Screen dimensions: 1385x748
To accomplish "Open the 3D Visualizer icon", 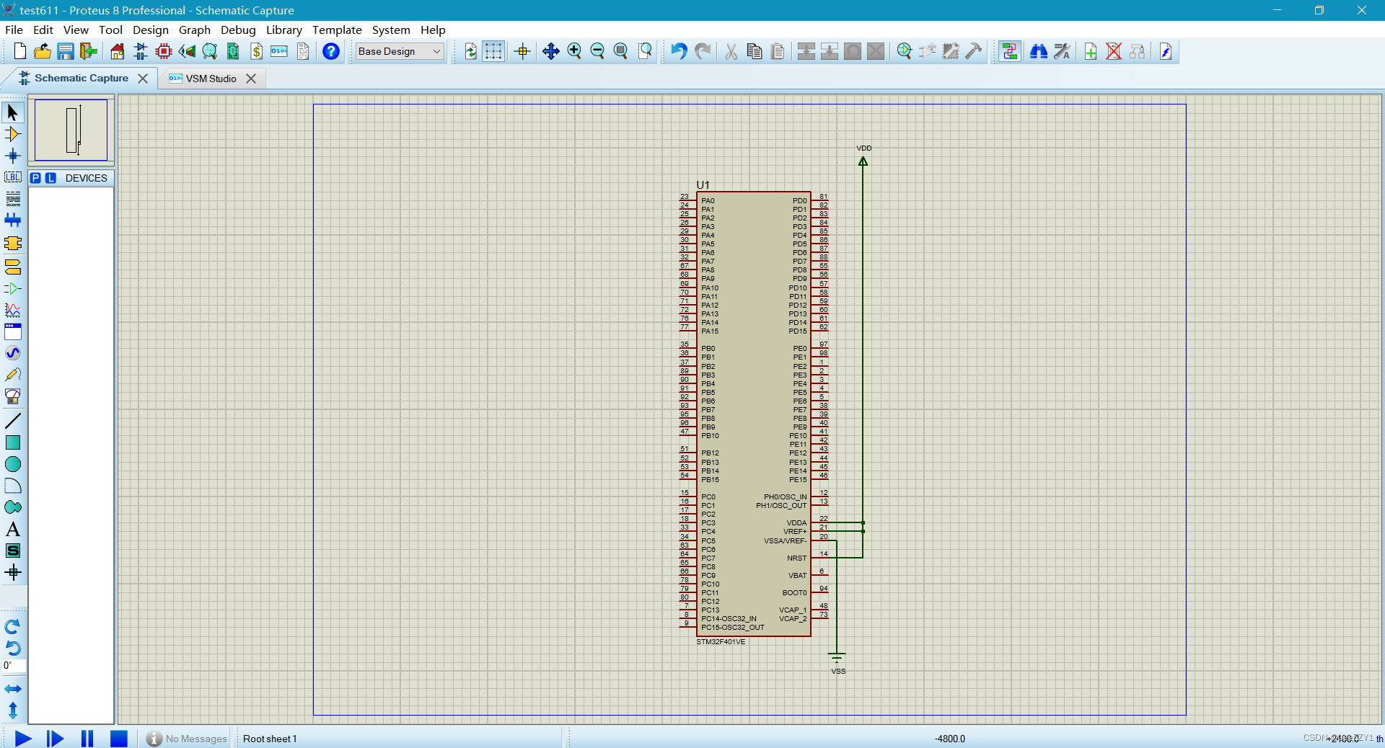I will [x=187, y=51].
